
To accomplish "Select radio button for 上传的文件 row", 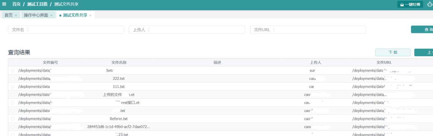I will coord(12,95).
